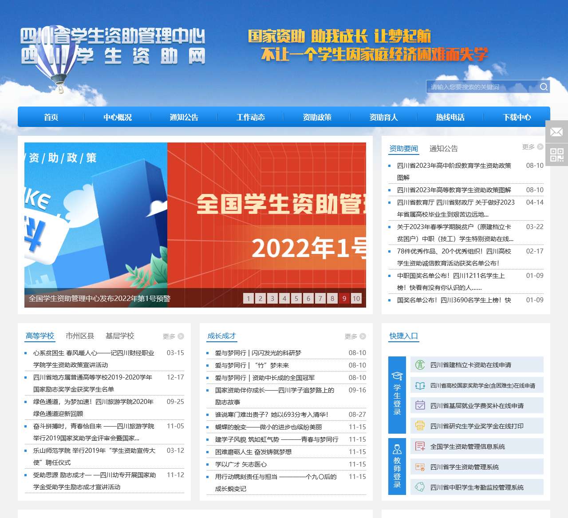
Task: Select the 基层学校 tab
Action: pyautogui.click(x=120, y=336)
